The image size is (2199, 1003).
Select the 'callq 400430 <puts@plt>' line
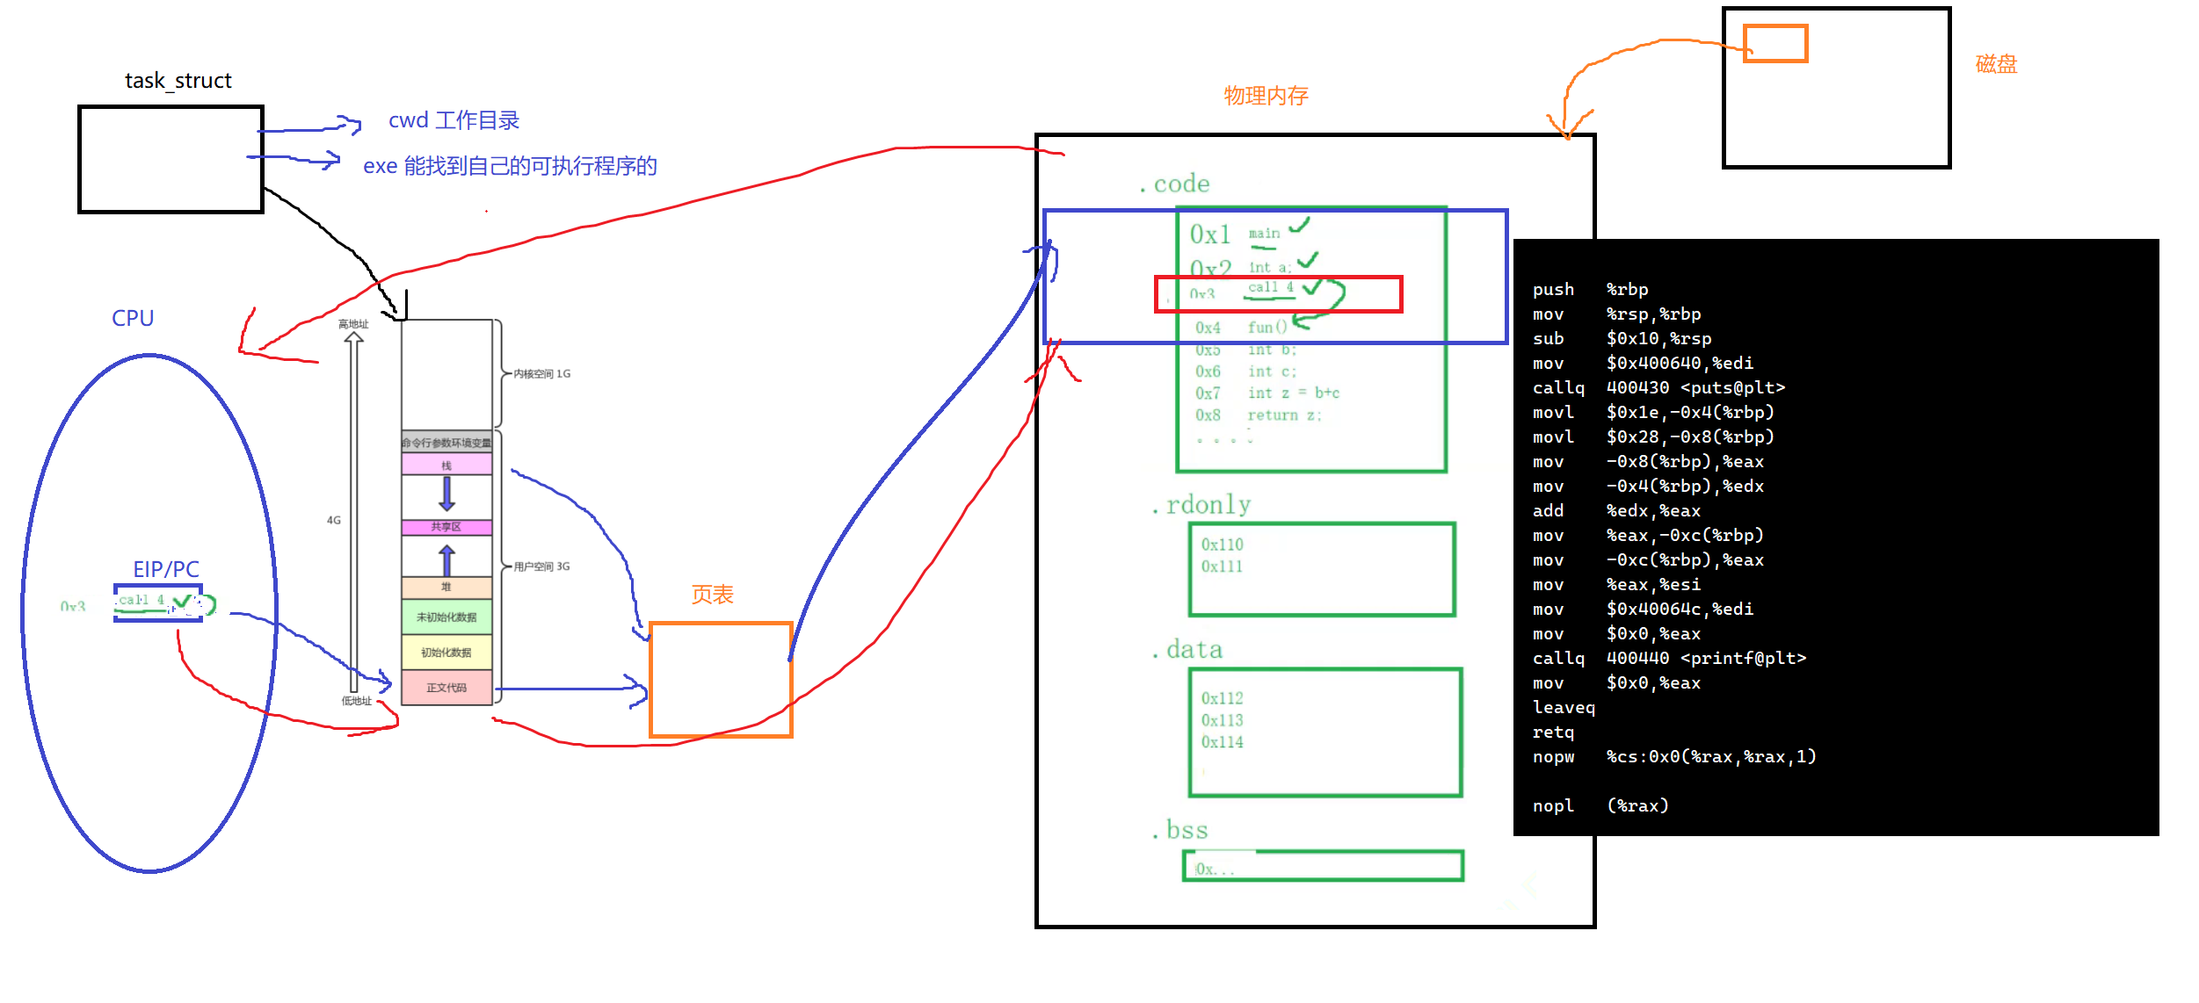click(x=1658, y=387)
